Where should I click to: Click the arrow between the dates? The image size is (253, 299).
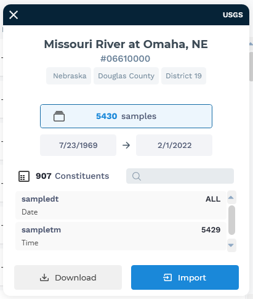point(126,145)
